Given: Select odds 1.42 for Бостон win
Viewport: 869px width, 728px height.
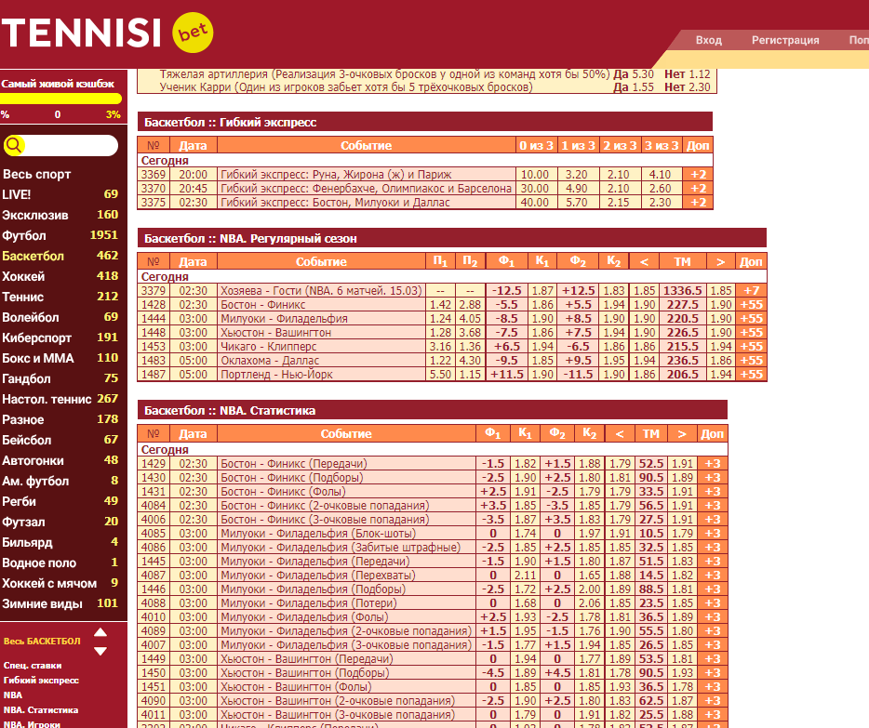Looking at the screenshot, I should (441, 304).
